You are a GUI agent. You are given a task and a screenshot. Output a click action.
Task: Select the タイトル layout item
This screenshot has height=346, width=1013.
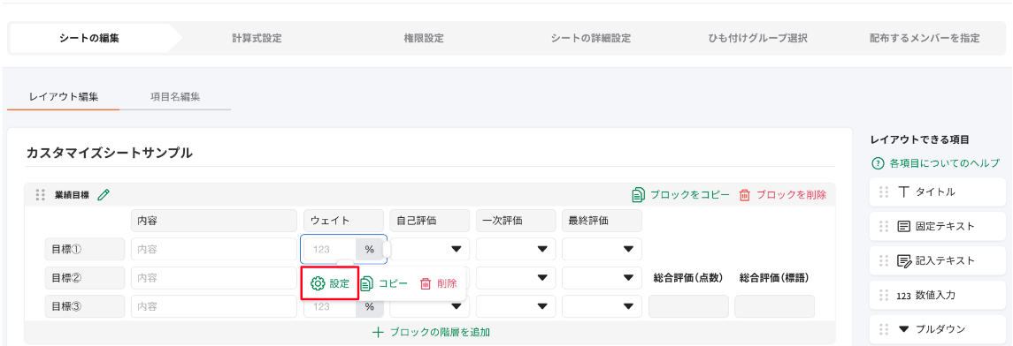[x=937, y=192]
